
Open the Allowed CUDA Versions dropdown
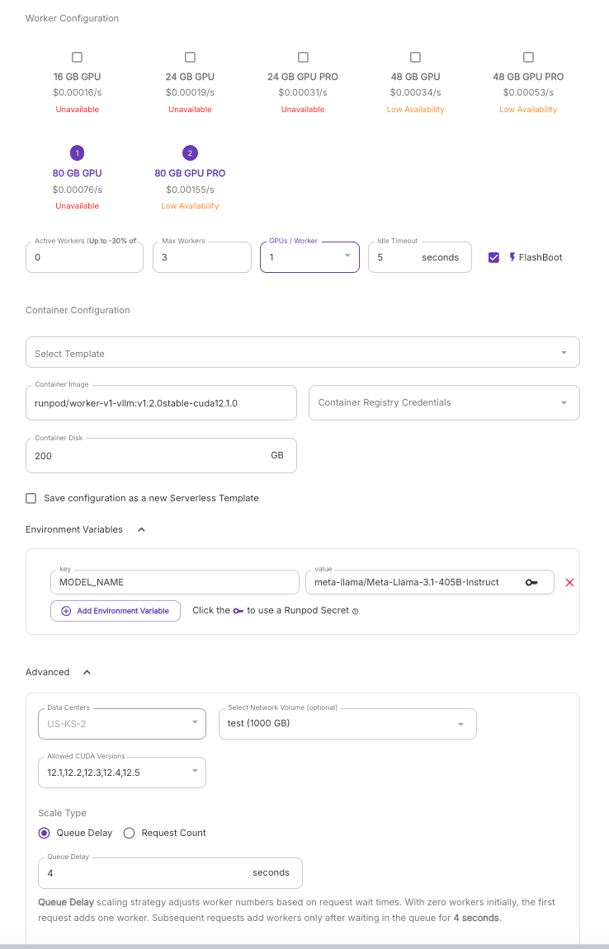[x=122, y=773]
